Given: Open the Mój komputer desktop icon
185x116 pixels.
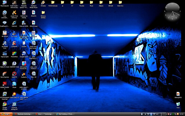Looking at the screenshot, I should (x=5, y=3).
